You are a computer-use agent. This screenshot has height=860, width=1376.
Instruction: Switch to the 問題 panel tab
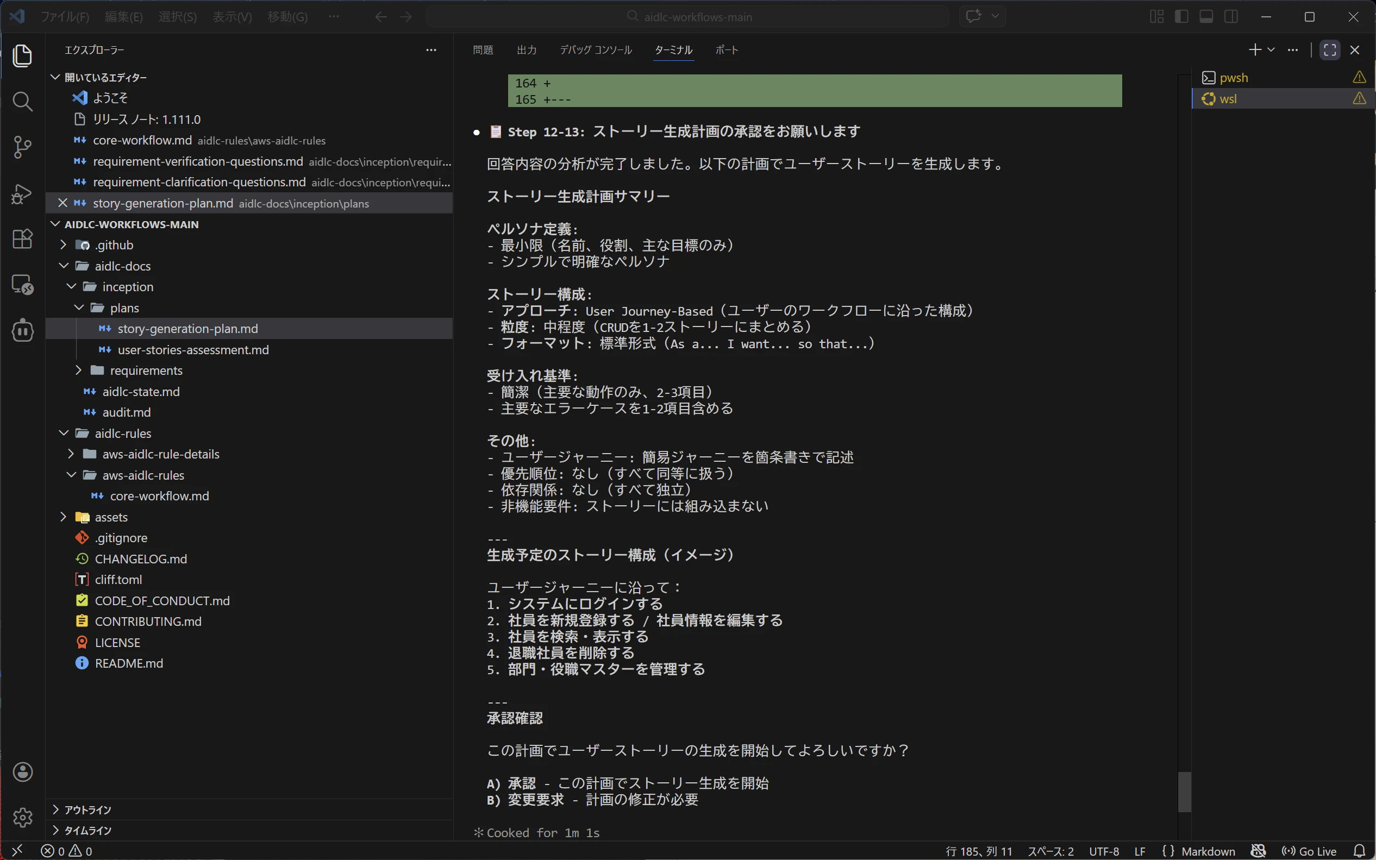(483, 50)
